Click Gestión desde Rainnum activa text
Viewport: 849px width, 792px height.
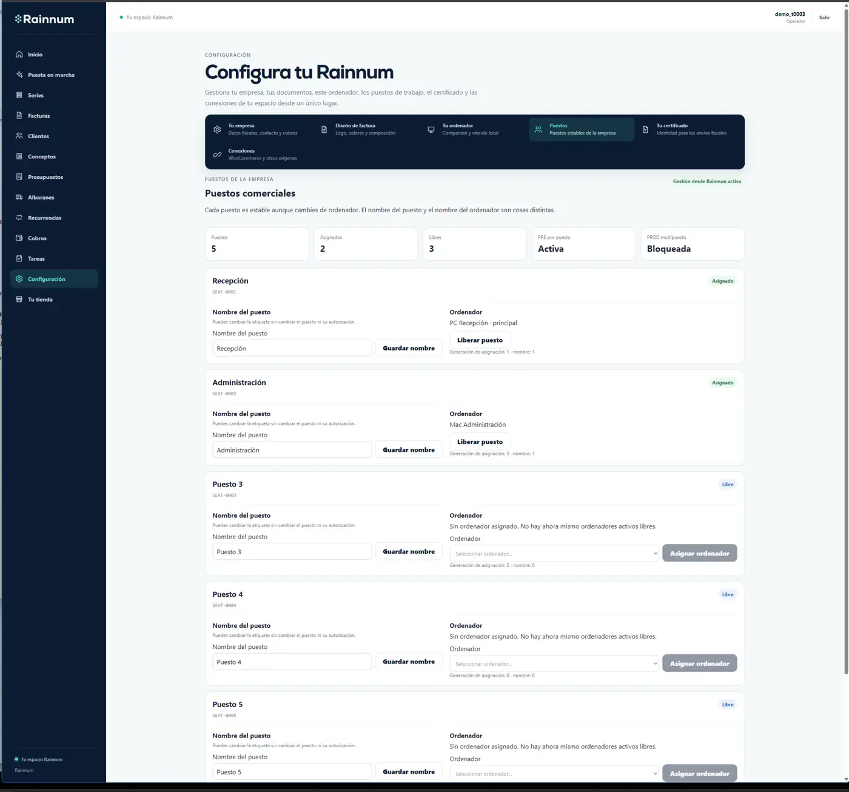pyautogui.click(x=706, y=181)
